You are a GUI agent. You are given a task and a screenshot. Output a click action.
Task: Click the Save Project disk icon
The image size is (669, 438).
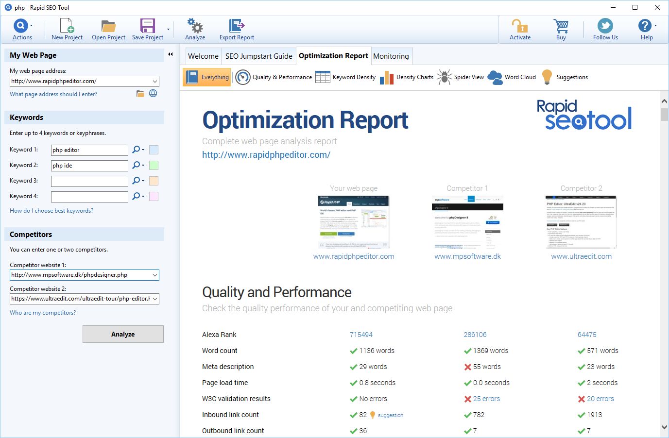tap(147, 26)
